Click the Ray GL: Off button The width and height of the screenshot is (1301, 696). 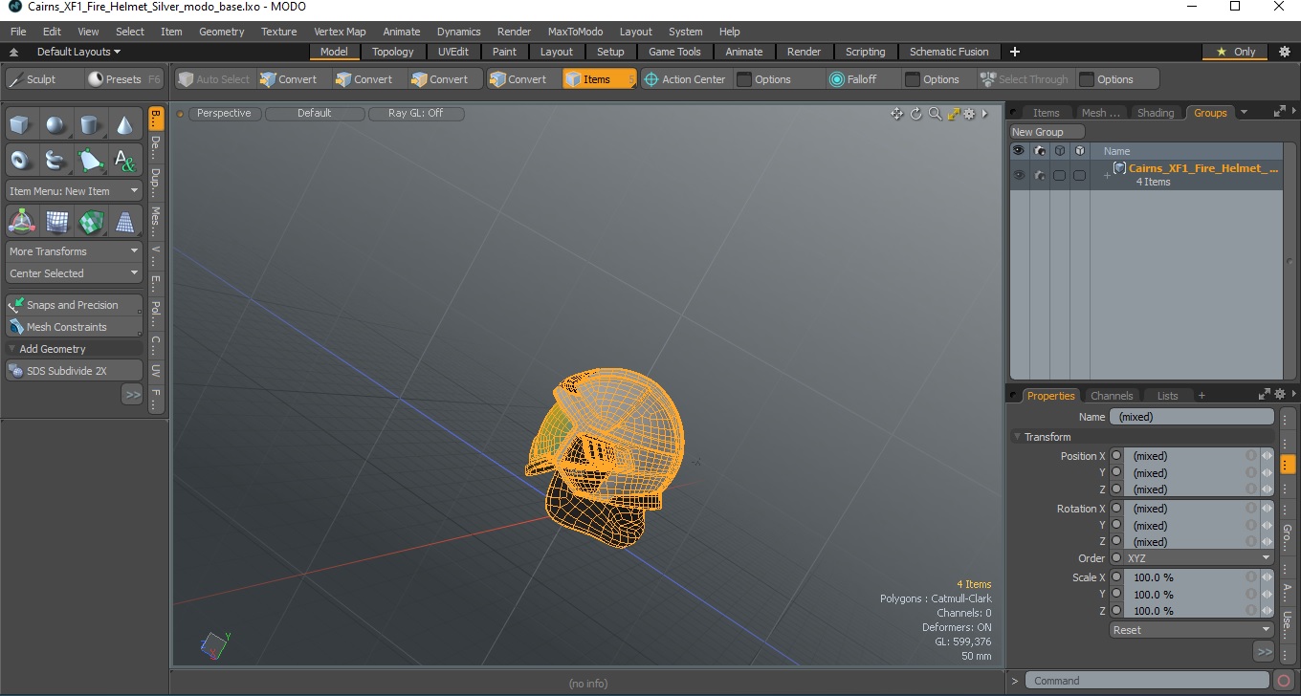click(x=415, y=113)
